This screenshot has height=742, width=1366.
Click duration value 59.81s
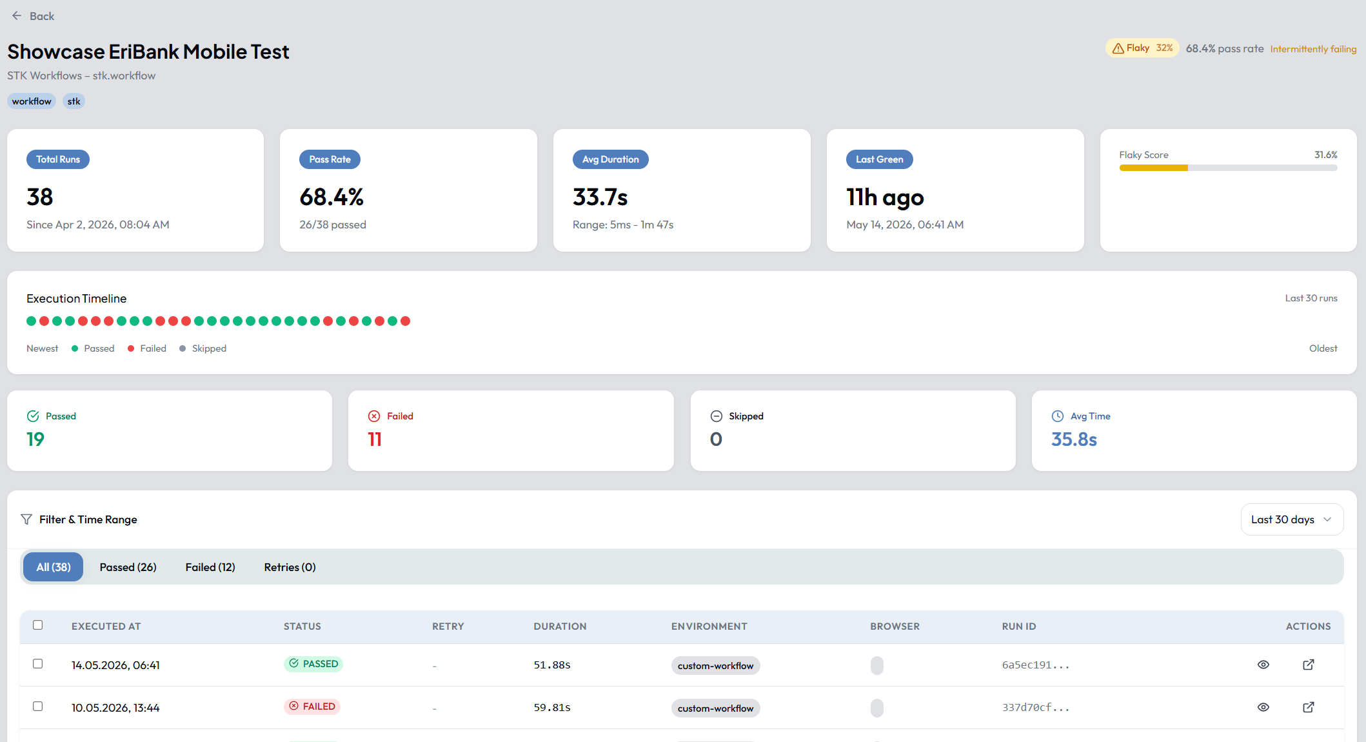[552, 708]
